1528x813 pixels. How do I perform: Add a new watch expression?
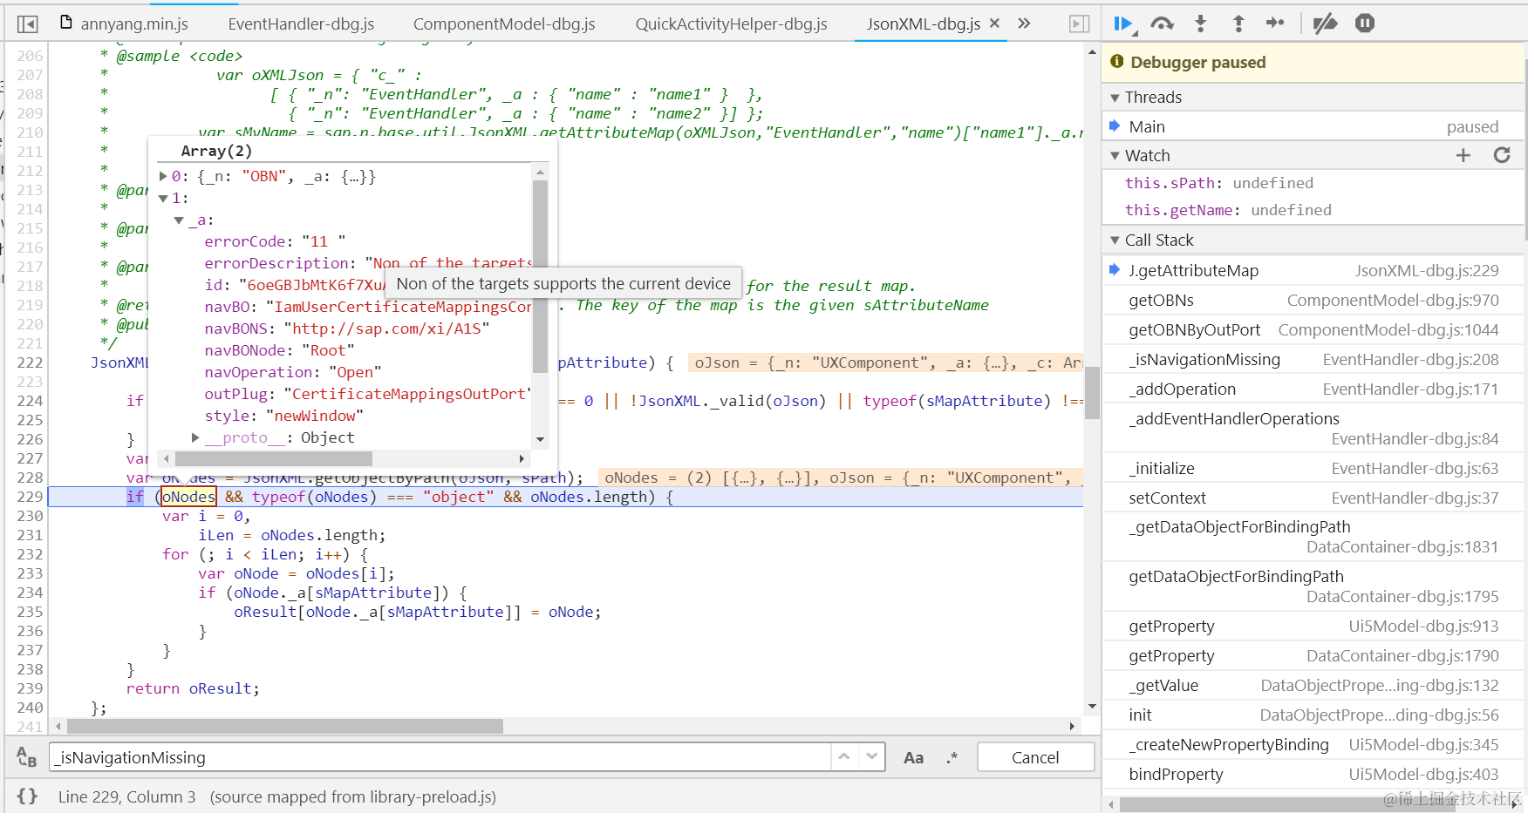(x=1463, y=155)
